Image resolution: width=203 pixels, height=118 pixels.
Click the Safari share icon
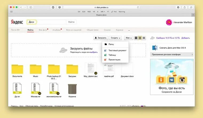point(185,7)
